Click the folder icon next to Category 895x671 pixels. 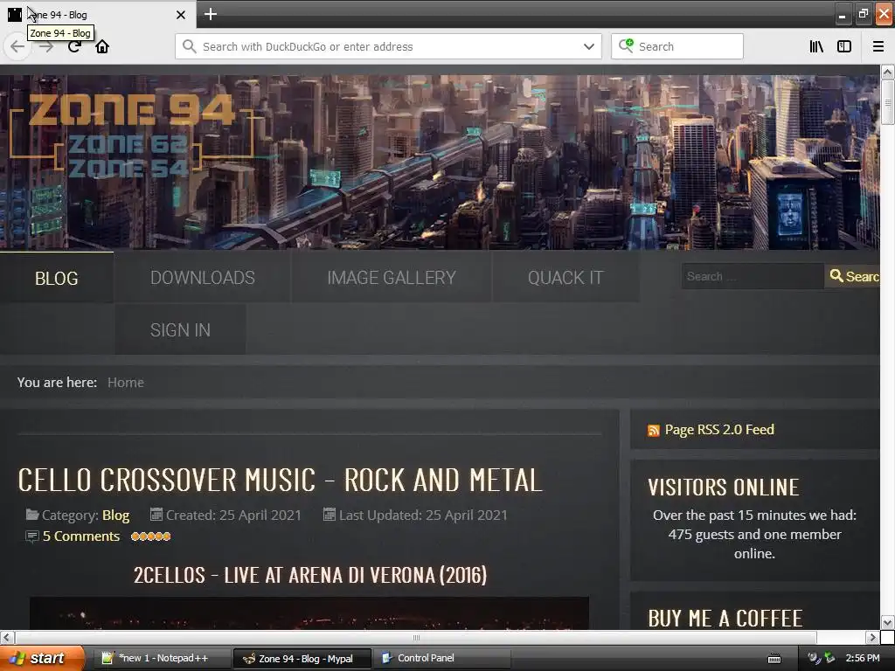tap(32, 515)
